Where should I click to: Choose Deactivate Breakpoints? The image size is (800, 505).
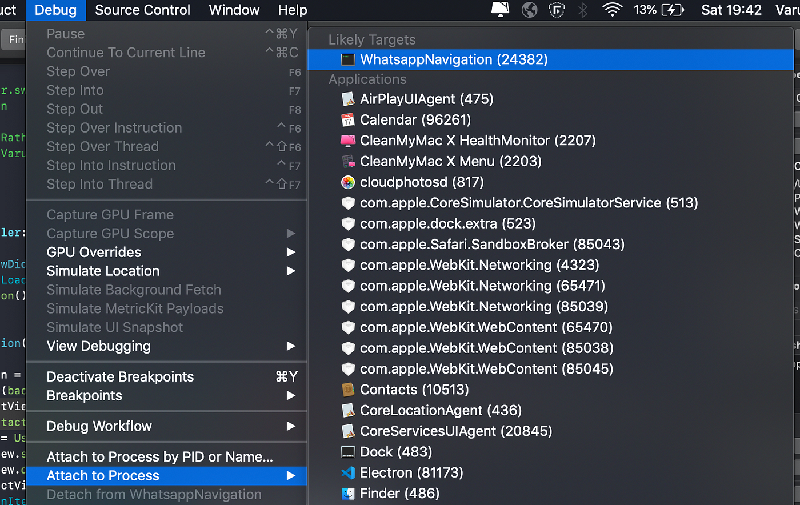click(166, 377)
